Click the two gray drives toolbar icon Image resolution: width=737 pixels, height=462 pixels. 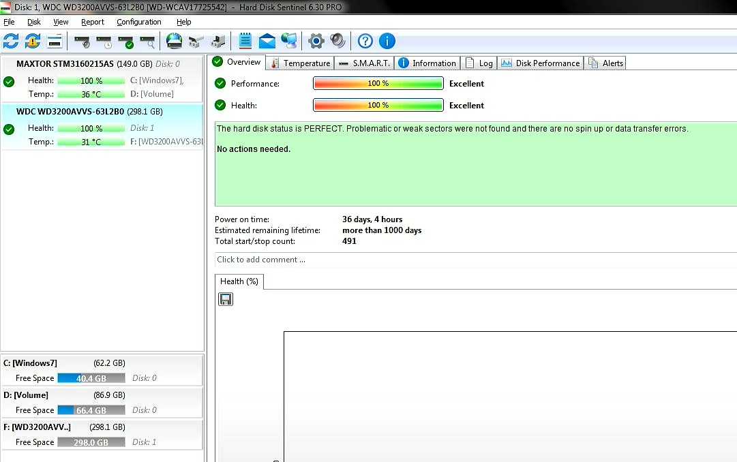pos(196,42)
